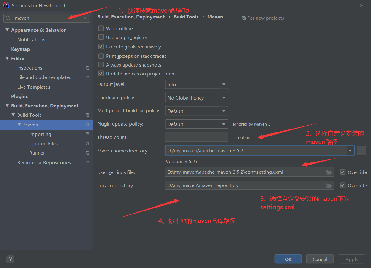The width and height of the screenshot is (371, 268).
Task: Click 'Build Tools' in the breadcrumb
Action: 186,17
